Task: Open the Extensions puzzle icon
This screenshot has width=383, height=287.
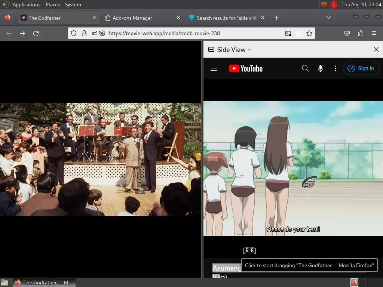Action: point(361,33)
